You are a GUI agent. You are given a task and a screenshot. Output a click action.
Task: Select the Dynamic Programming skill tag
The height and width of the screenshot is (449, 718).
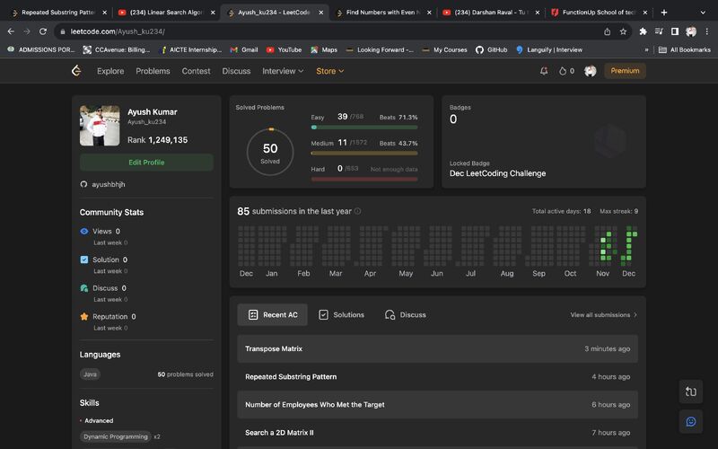click(x=116, y=436)
